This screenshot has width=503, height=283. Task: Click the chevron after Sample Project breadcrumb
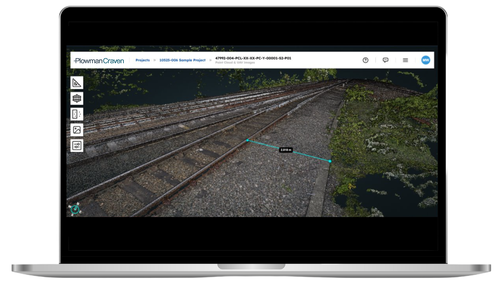(210, 60)
